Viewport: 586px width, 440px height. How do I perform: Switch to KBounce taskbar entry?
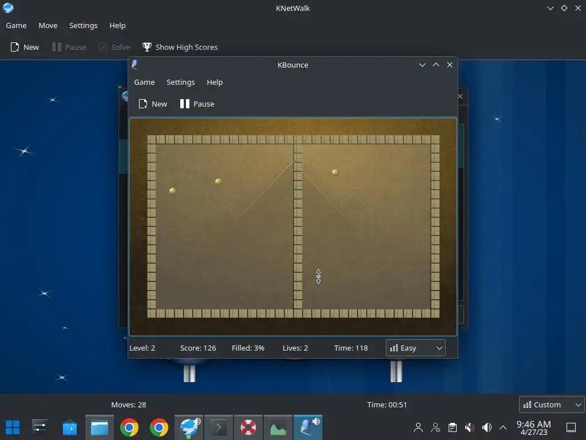[307, 427]
